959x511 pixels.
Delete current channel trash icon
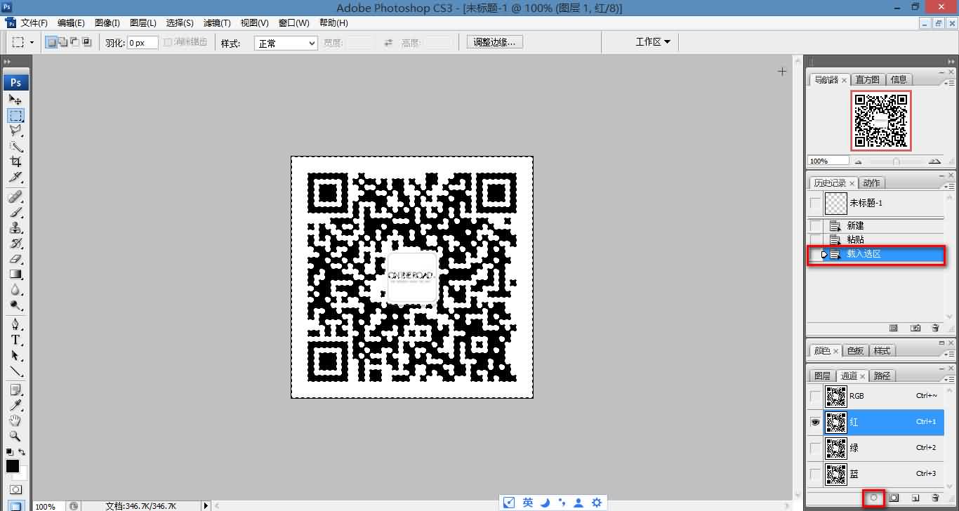point(935,498)
